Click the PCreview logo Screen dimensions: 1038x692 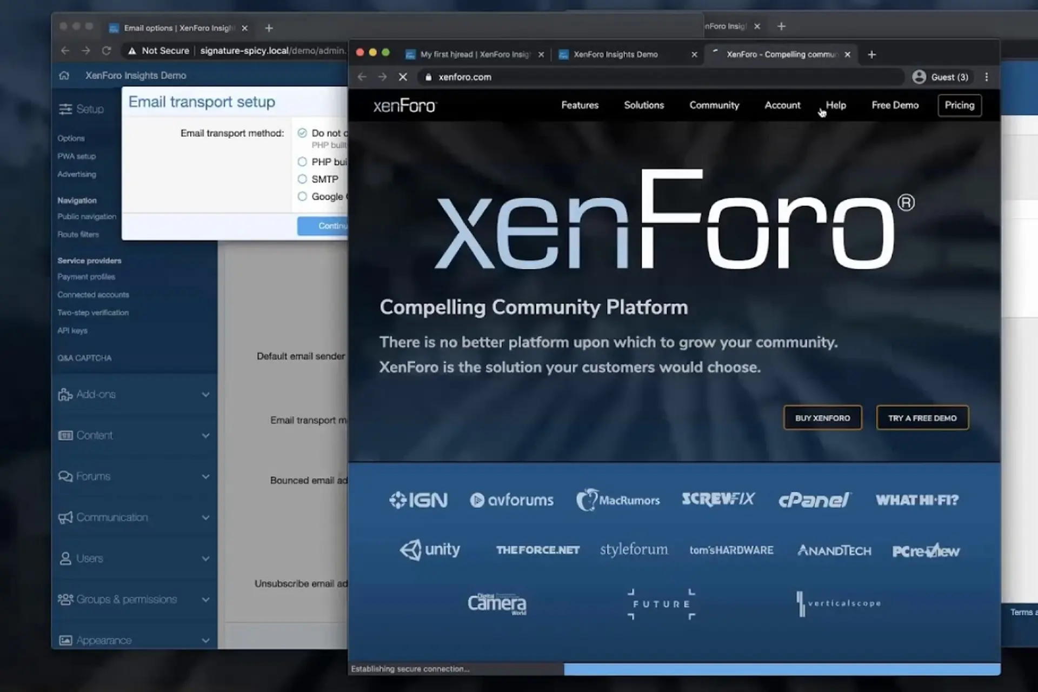click(x=926, y=551)
